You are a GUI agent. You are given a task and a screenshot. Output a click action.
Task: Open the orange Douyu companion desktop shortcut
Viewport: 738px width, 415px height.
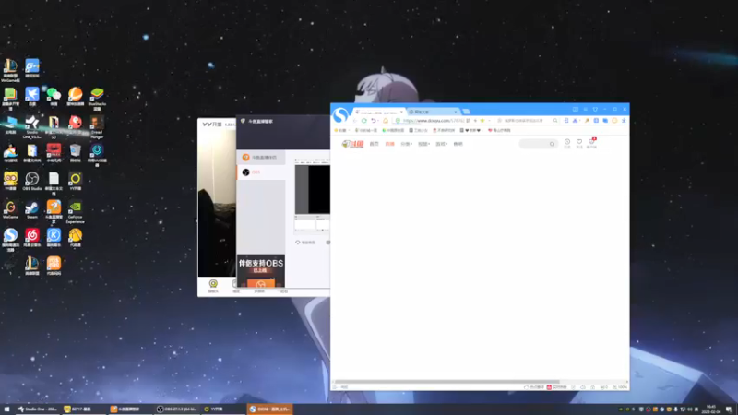54,211
